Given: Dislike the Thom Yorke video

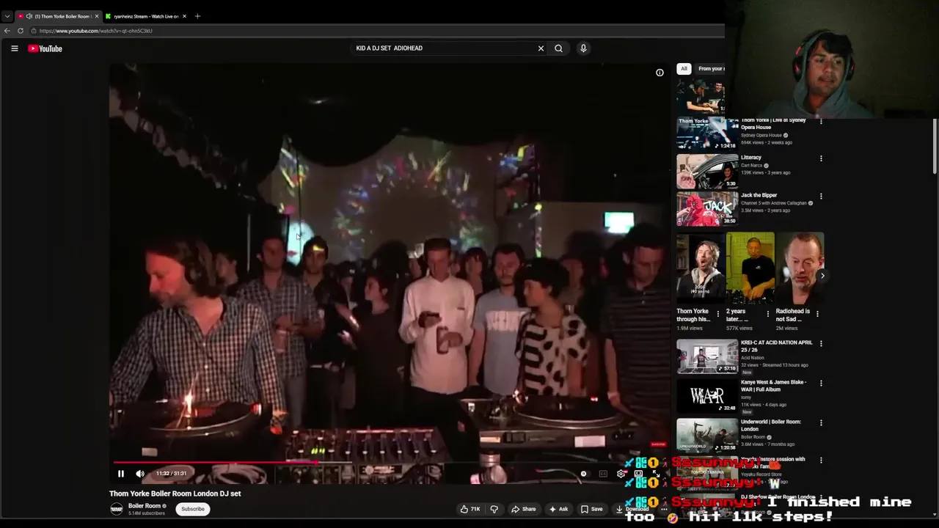Looking at the screenshot, I should [x=494, y=509].
